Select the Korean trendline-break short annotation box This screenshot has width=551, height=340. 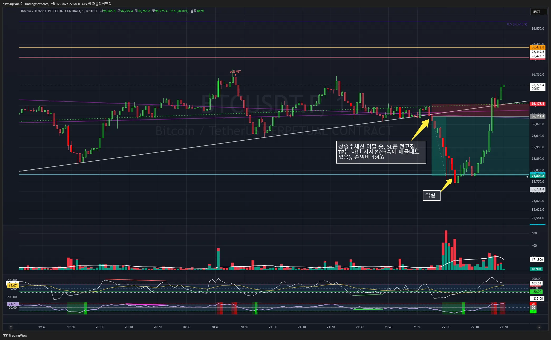[381, 152]
